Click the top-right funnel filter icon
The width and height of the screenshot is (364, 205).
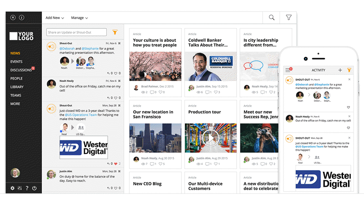(x=288, y=18)
